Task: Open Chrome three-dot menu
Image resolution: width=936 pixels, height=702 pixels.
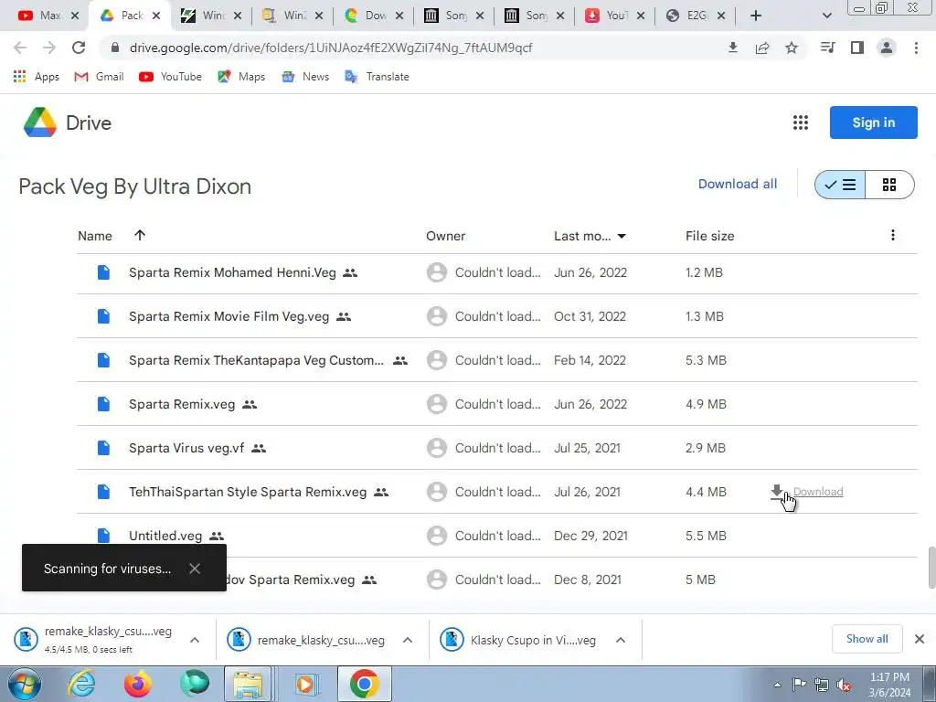Action: pyautogui.click(x=916, y=48)
